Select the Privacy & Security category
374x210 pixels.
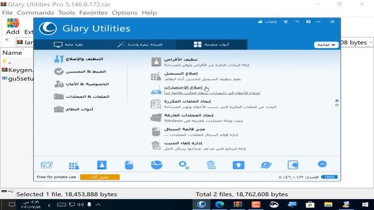[x=82, y=84]
